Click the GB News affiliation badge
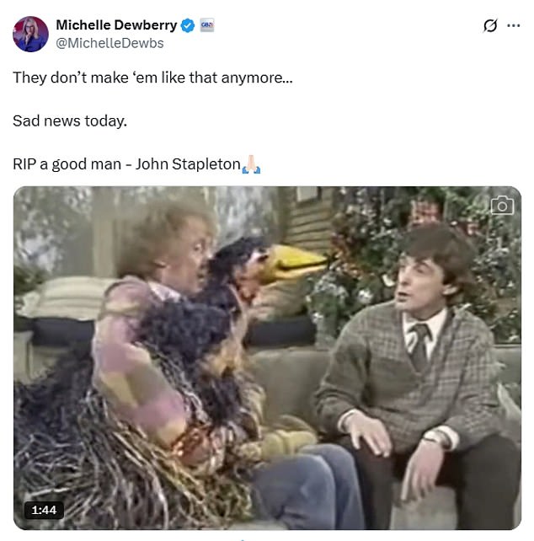Image resolution: width=534 pixels, height=541 pixels. pyautogui.click(x=207, y=25)
